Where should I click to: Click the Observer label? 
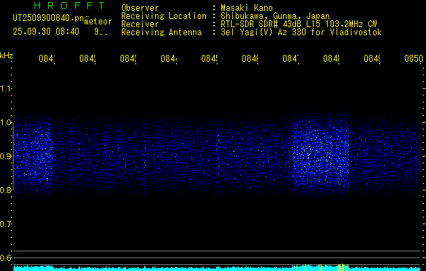[140, 8]
